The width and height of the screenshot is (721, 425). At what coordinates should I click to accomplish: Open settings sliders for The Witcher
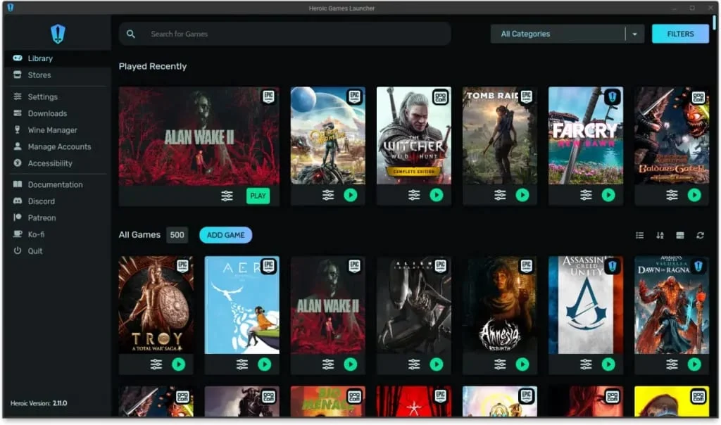click(x=414, y=196)
